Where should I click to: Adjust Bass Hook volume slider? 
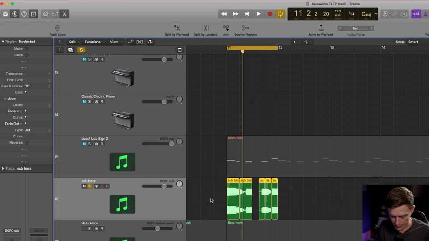(x=157, y=229)
